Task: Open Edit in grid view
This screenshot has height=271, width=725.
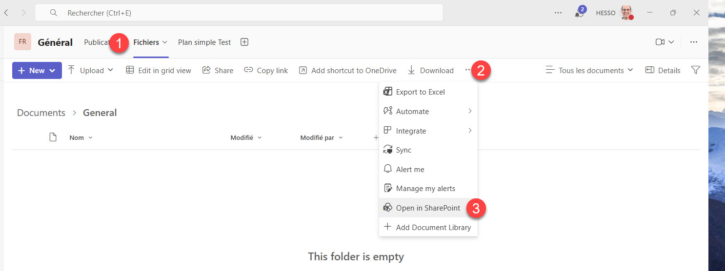Action: click(x=159, y=71)
